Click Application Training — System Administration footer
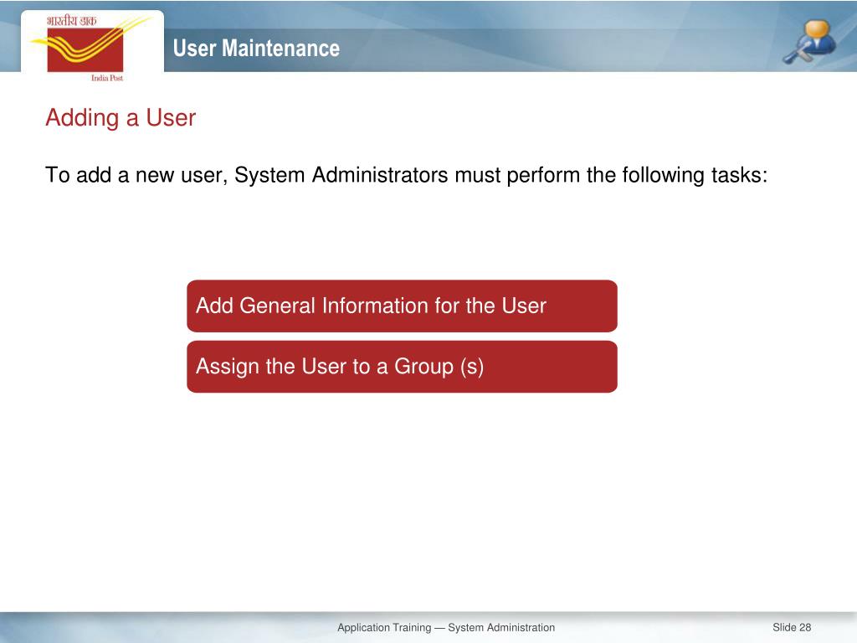The width and height of the screenshot is (857, 643). coord(446,628)
